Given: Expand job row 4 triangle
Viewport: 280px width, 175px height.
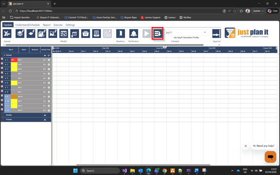Looking at the screenshot, I should 6,74.
